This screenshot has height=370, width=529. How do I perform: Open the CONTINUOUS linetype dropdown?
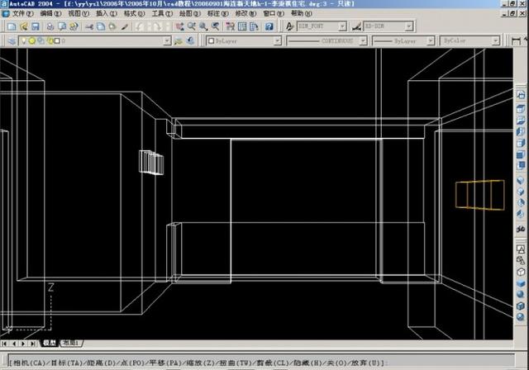point(363,41)
